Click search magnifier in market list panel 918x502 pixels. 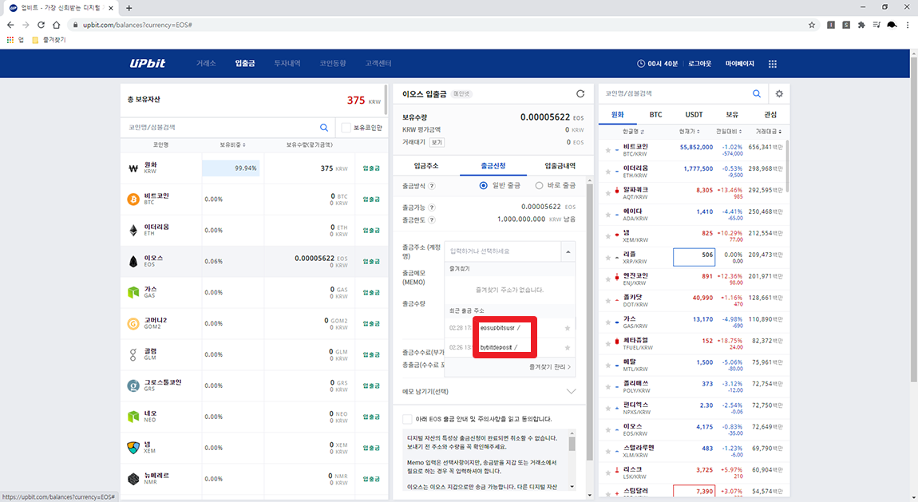point(757,93)
